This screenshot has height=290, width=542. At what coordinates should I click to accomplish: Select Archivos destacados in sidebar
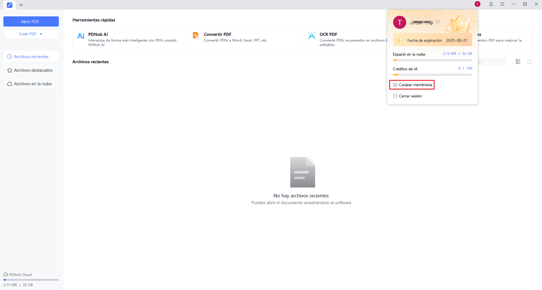[31, 70]
